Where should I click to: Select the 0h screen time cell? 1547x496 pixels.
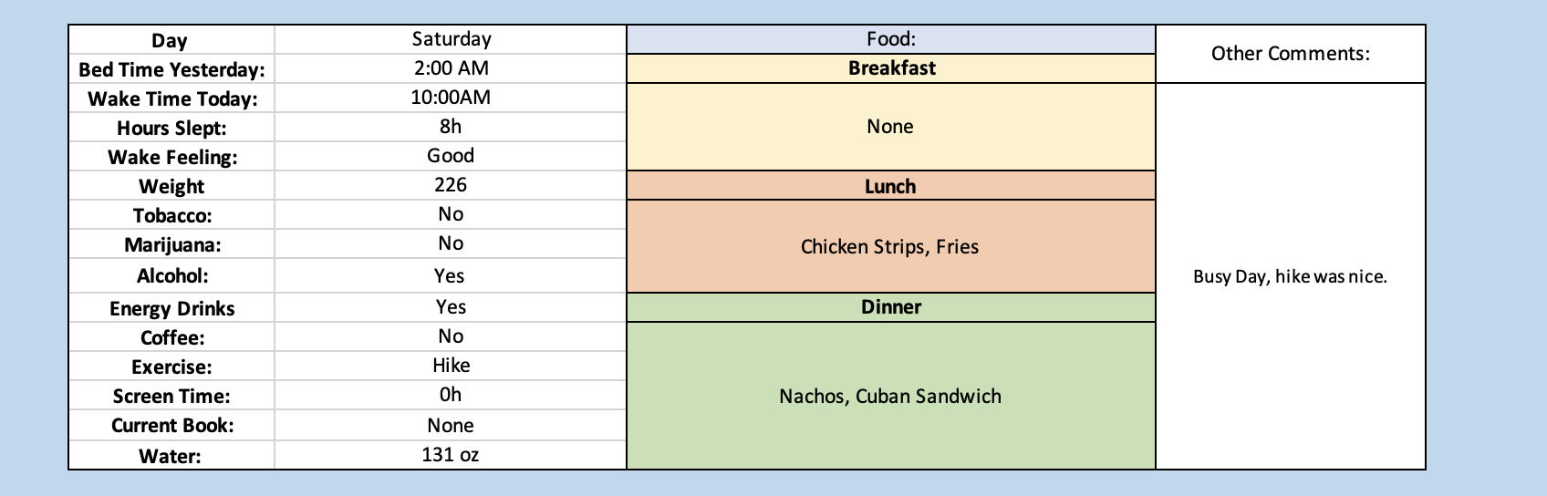451,395
